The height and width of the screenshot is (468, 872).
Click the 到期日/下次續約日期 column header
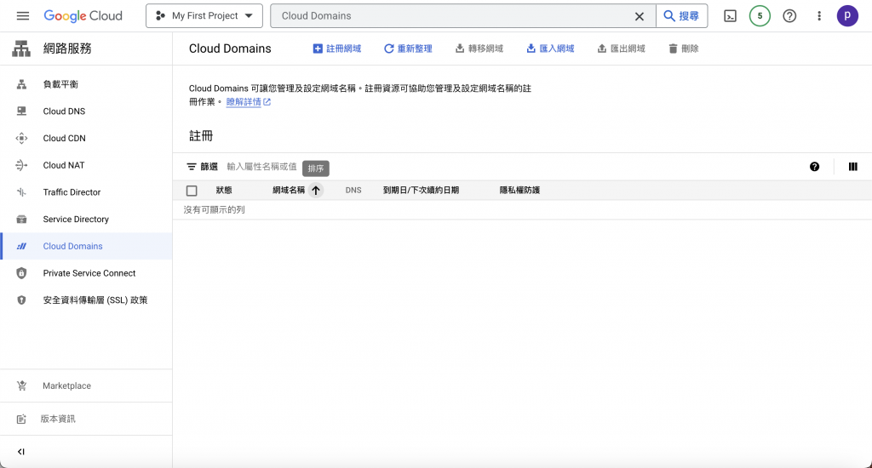421,190
